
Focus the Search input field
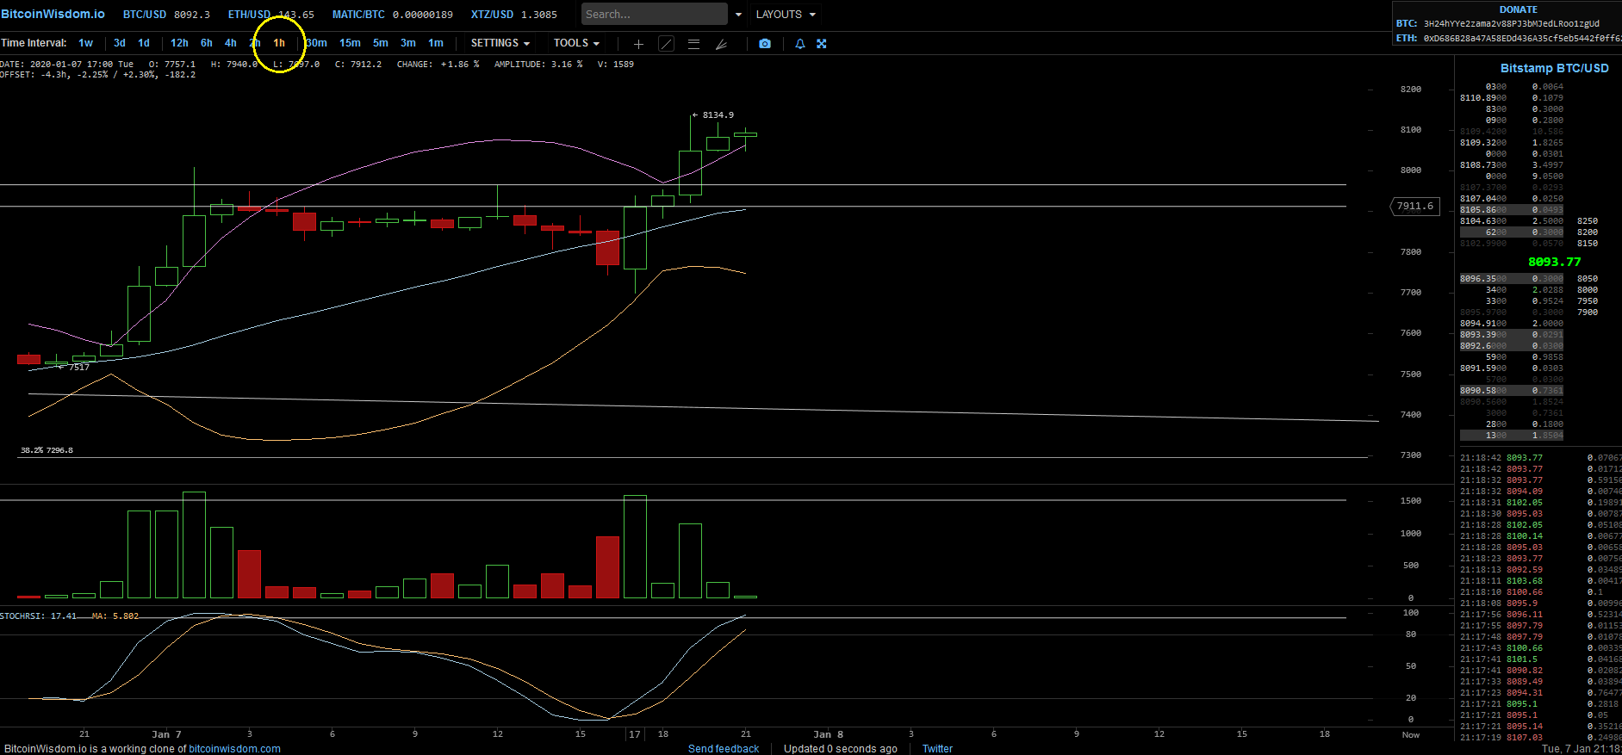click(655, 15)
